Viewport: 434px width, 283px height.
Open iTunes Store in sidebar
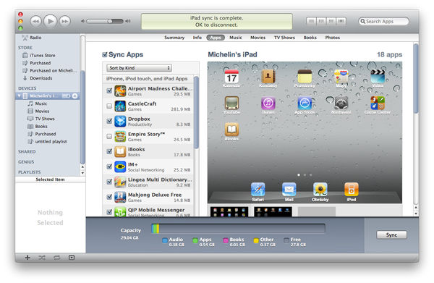(42, 56)
